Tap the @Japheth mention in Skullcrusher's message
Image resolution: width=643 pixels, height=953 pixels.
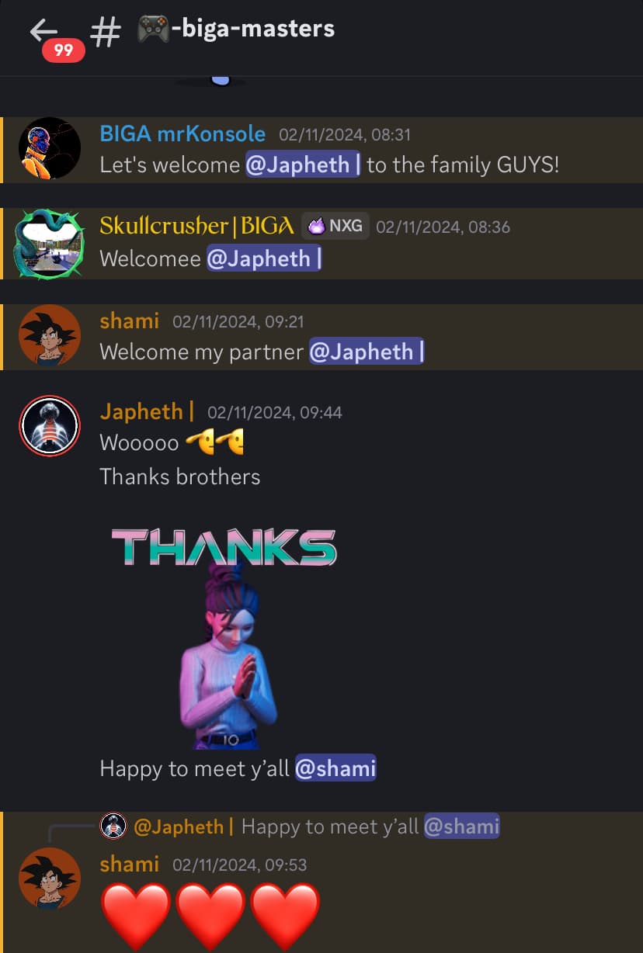click(x=264, y=258)
